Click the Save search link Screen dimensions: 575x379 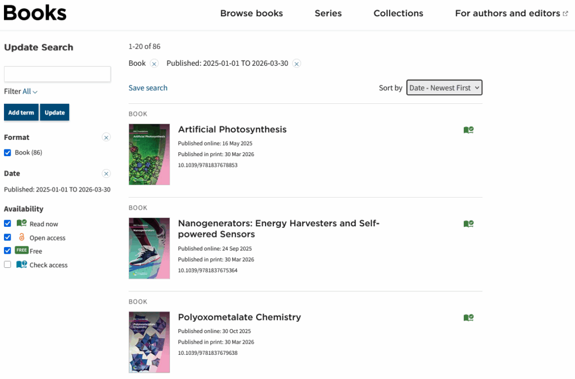pyautogui.click(x=148, y=88)
